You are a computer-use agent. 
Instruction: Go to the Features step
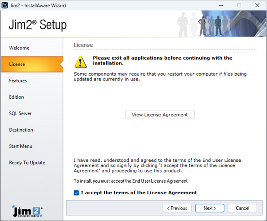[x=18, y=81]
